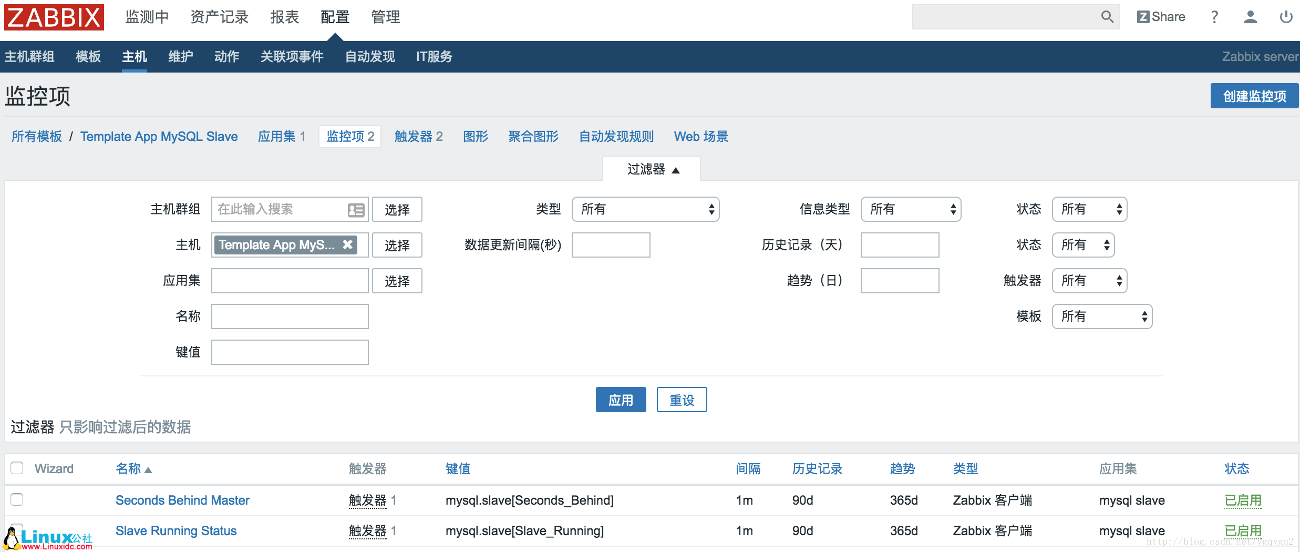
Task: Go to 维护 submenu
Action: point(181,57)
